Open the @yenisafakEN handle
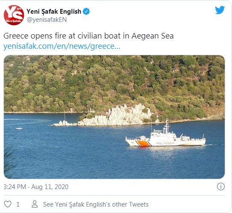 (x=47, y=20)
